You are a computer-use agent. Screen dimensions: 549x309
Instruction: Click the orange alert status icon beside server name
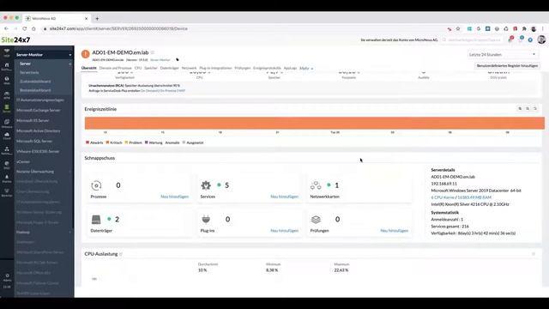click(86, 54)
